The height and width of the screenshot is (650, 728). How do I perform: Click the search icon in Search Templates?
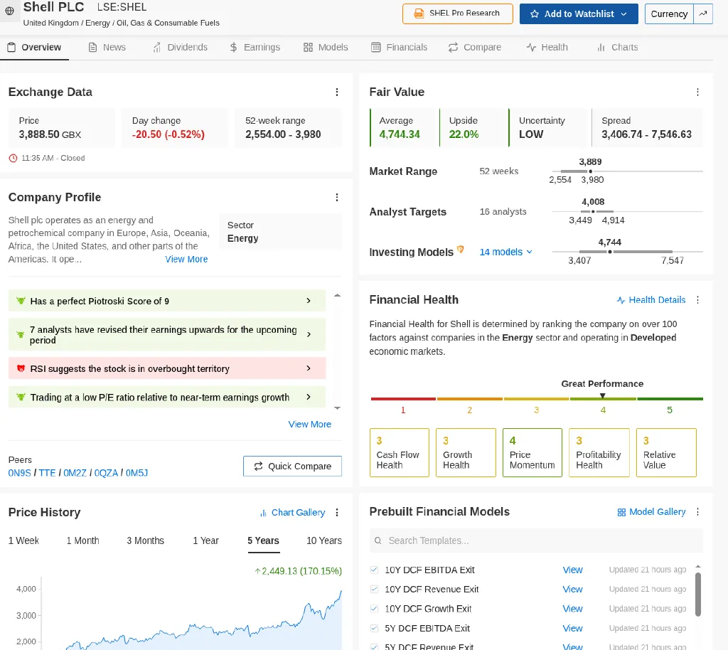point(378,540)
